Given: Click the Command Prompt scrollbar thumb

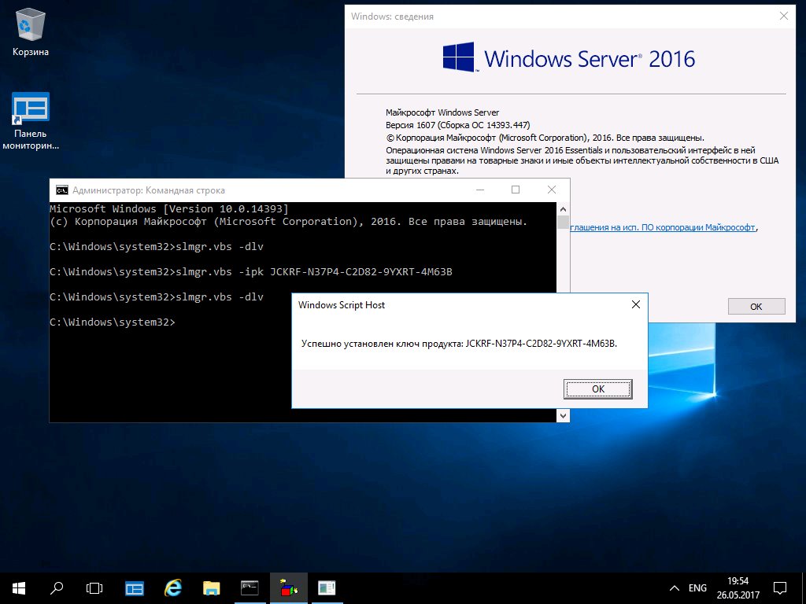Looking at the screenshot, I should pos(563,223).
